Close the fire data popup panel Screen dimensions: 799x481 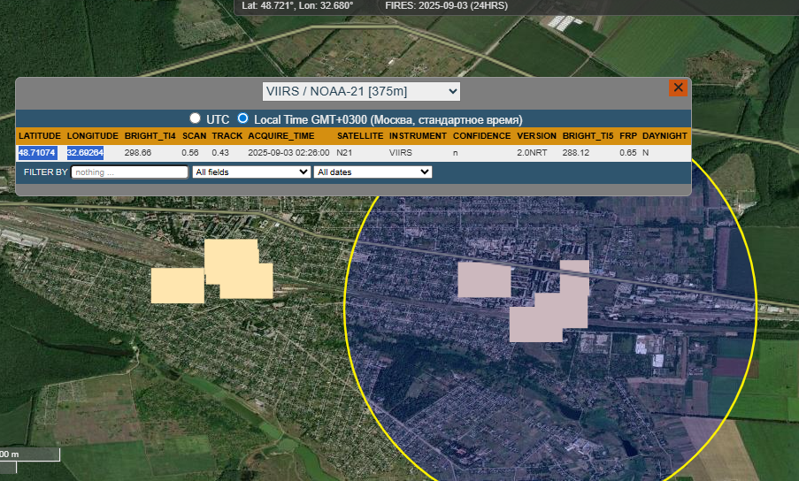[x=678, y=88]
